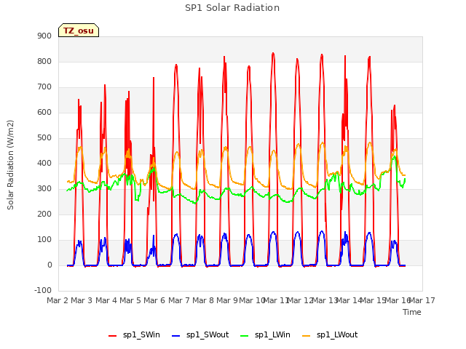466x349 pixels.
Task: Click the -100 y-axis tick label
Action: (x=43, y=290)
